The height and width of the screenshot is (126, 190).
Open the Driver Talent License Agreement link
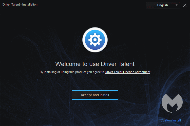point(127,72)
